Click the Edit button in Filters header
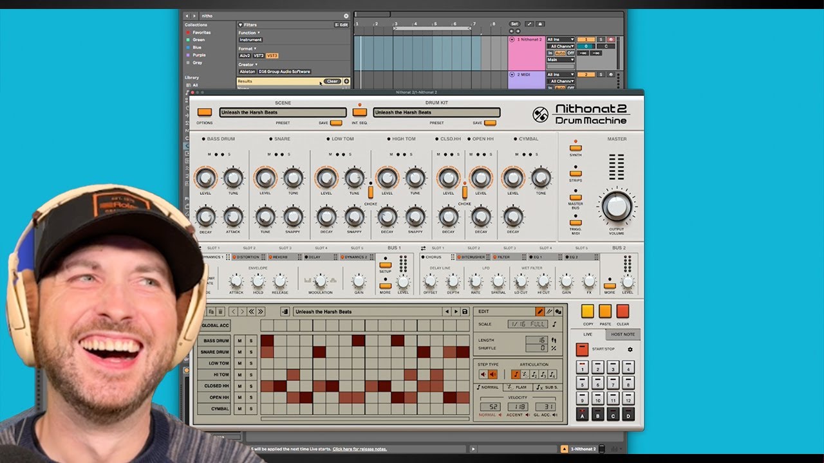The image size is (824, 463). [x=341, y=24]
